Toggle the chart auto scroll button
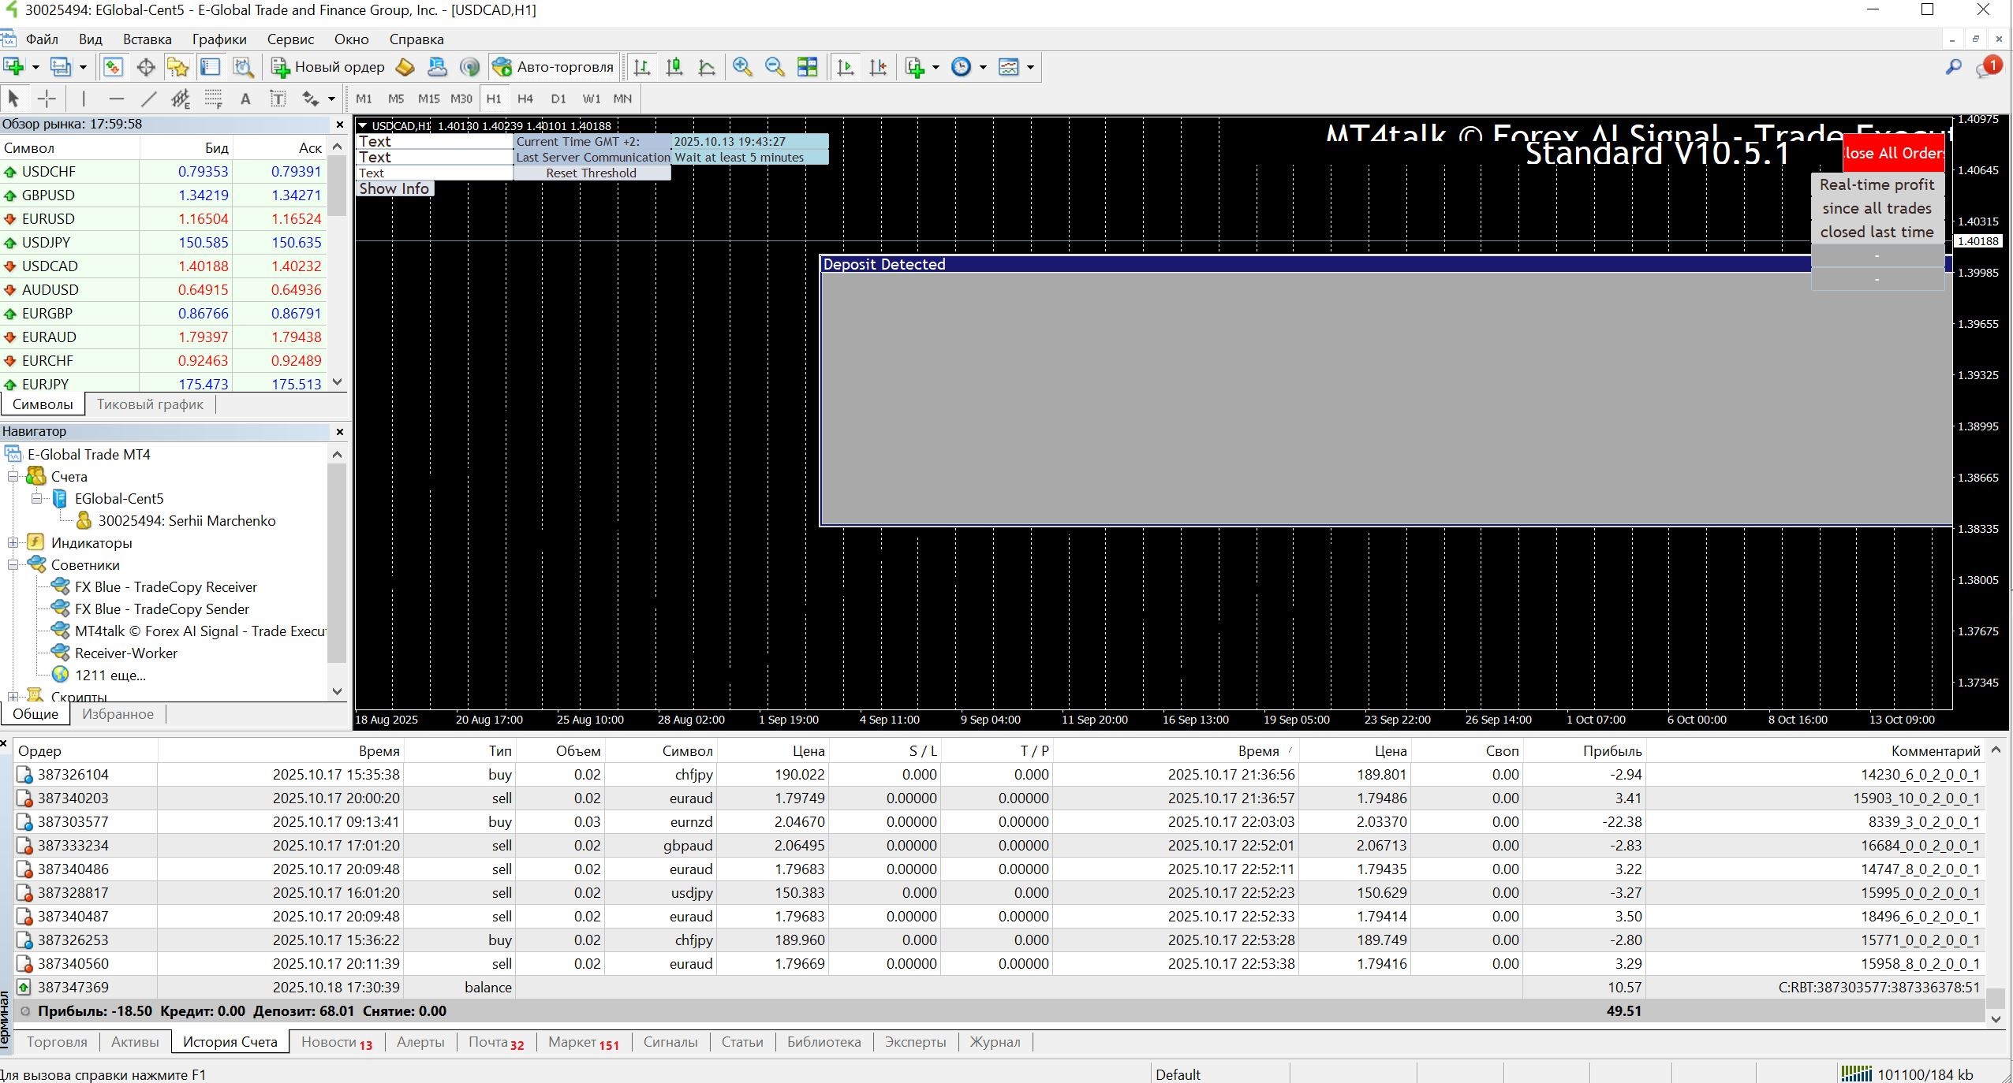Screen dimensions: 2013x1083 (846, 67)
